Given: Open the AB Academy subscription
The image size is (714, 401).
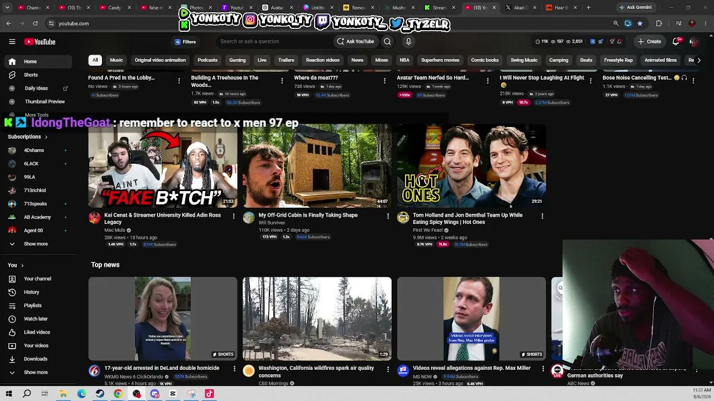Looking at the screenshot, I should (37, 217).
